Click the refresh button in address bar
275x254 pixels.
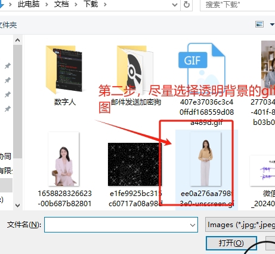click(x=187, y=4)
